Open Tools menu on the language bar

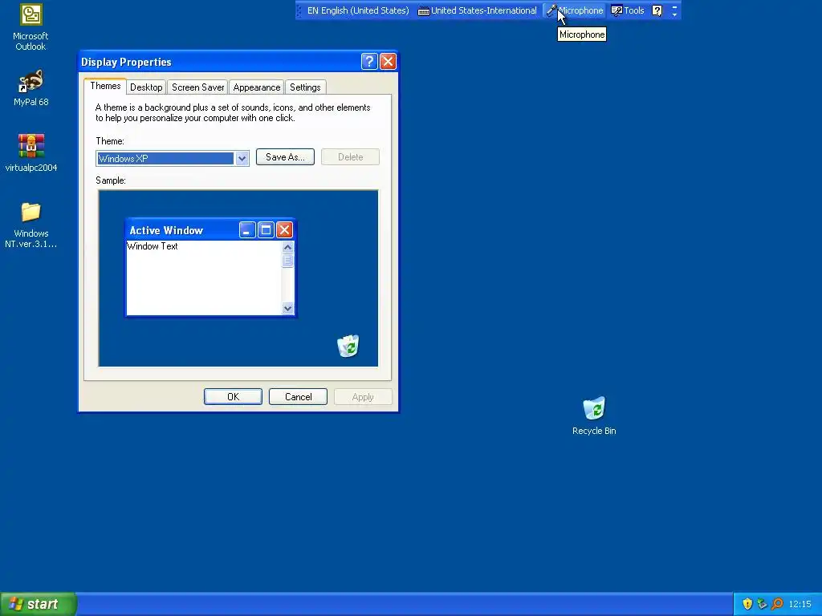point(628,10)
